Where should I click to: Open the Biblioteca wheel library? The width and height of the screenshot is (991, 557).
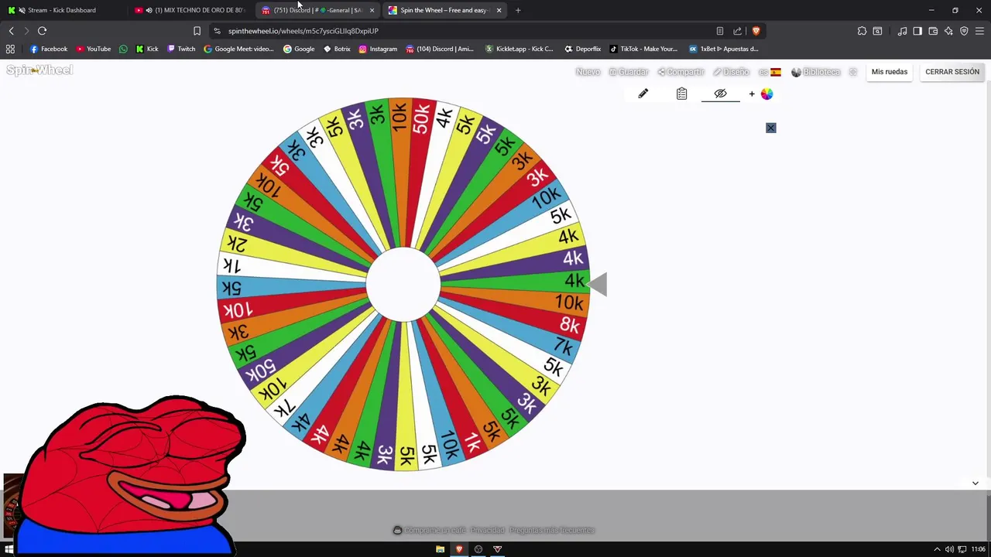(x=815, y=72)
